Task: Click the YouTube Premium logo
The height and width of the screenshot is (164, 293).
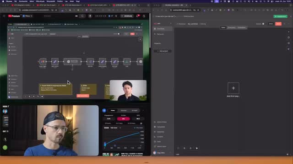Action: [x=14, y=16]
